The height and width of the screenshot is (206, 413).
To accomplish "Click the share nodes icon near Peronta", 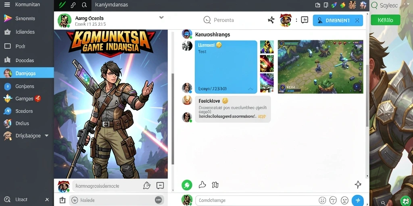I will click(271, 20).
